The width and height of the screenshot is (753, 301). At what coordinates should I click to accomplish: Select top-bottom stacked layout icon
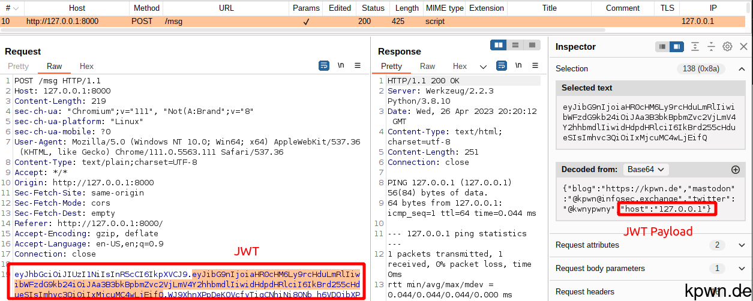point(515,46)
